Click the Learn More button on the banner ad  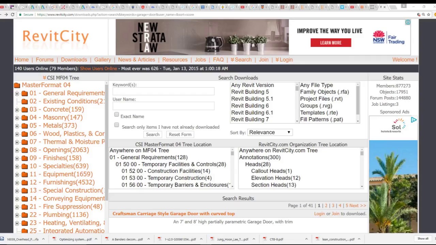(x=331, y=43)
